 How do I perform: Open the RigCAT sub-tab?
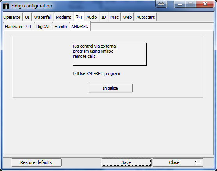tap(43, 27)
